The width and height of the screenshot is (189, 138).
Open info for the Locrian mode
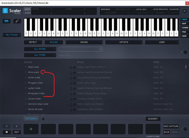point(74,99)
